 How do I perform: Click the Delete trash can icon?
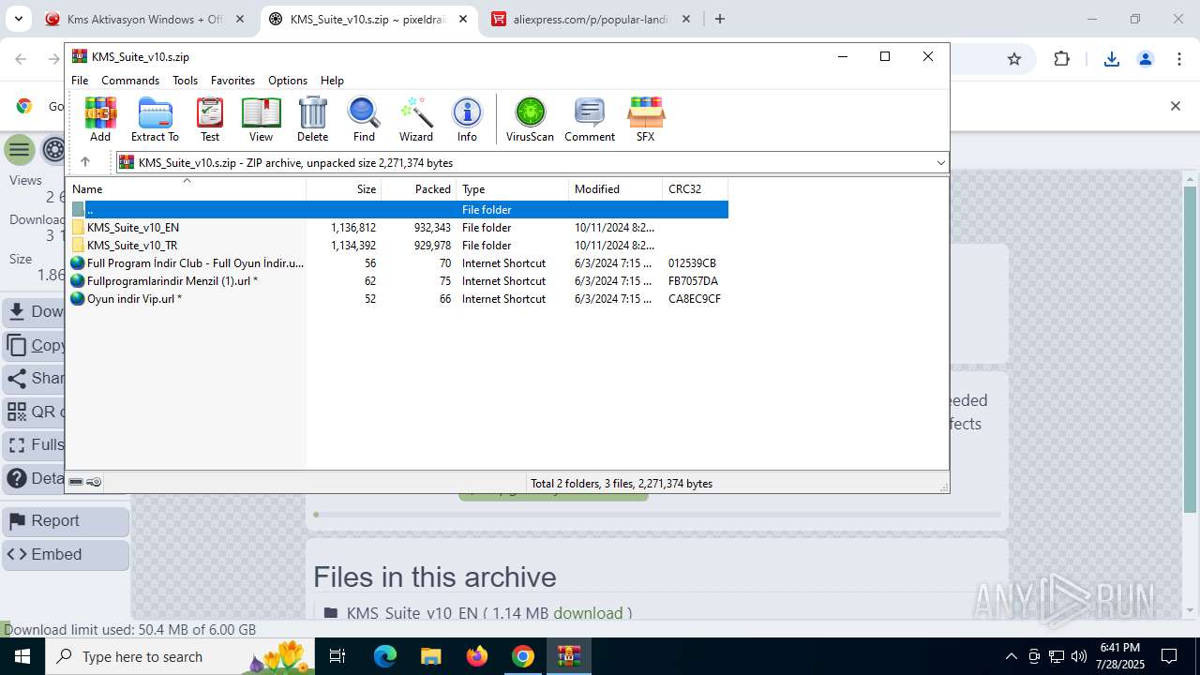[x=312, y=119]
